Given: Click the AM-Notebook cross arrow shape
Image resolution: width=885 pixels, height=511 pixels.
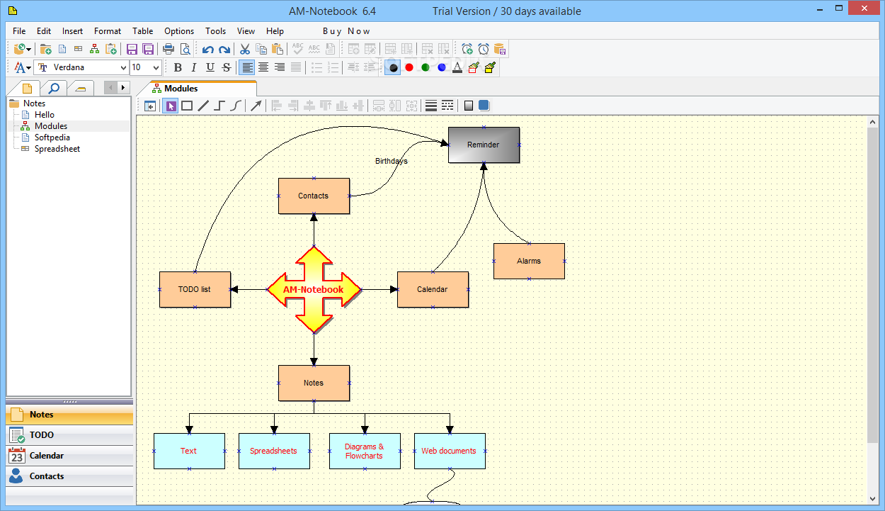Looking at the screenshot, I should (314, 289).
